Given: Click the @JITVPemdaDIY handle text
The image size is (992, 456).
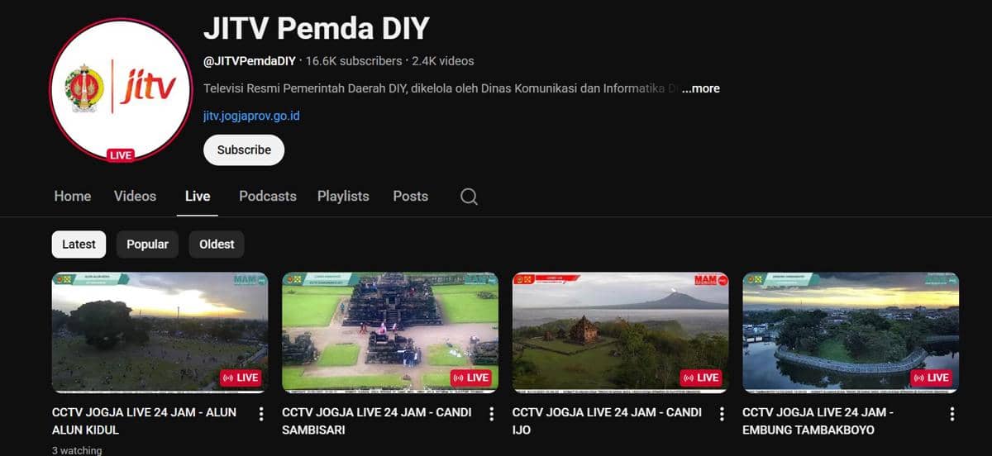Looking at the screenshot, I should click(250, 61).
